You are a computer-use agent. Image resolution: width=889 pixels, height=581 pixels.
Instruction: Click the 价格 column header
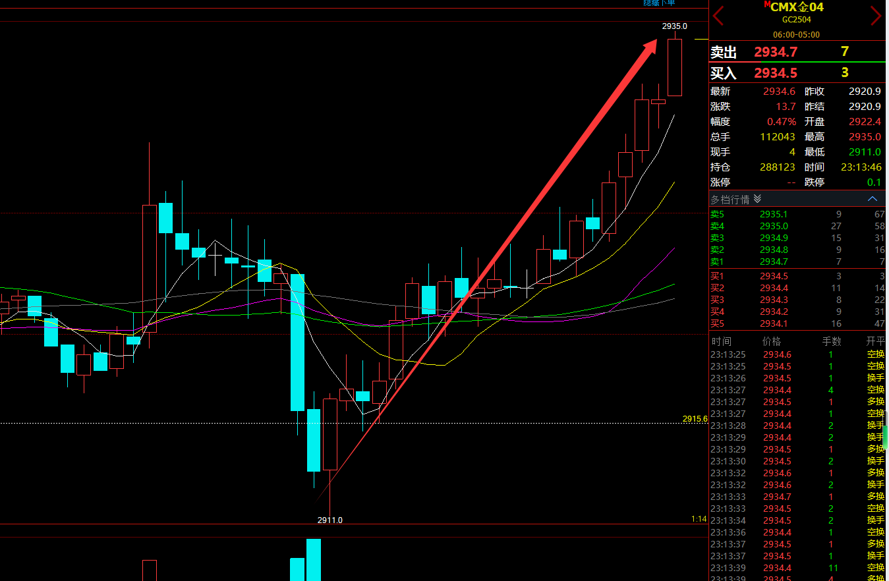point(772,341)
